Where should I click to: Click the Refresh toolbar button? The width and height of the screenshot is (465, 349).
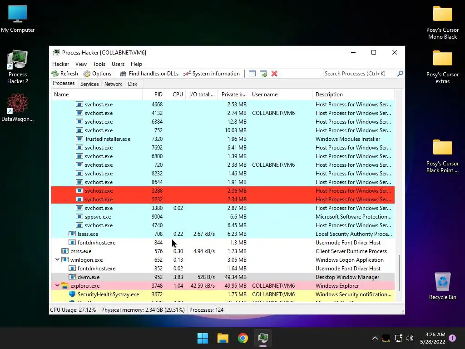[x=64, y=74]
